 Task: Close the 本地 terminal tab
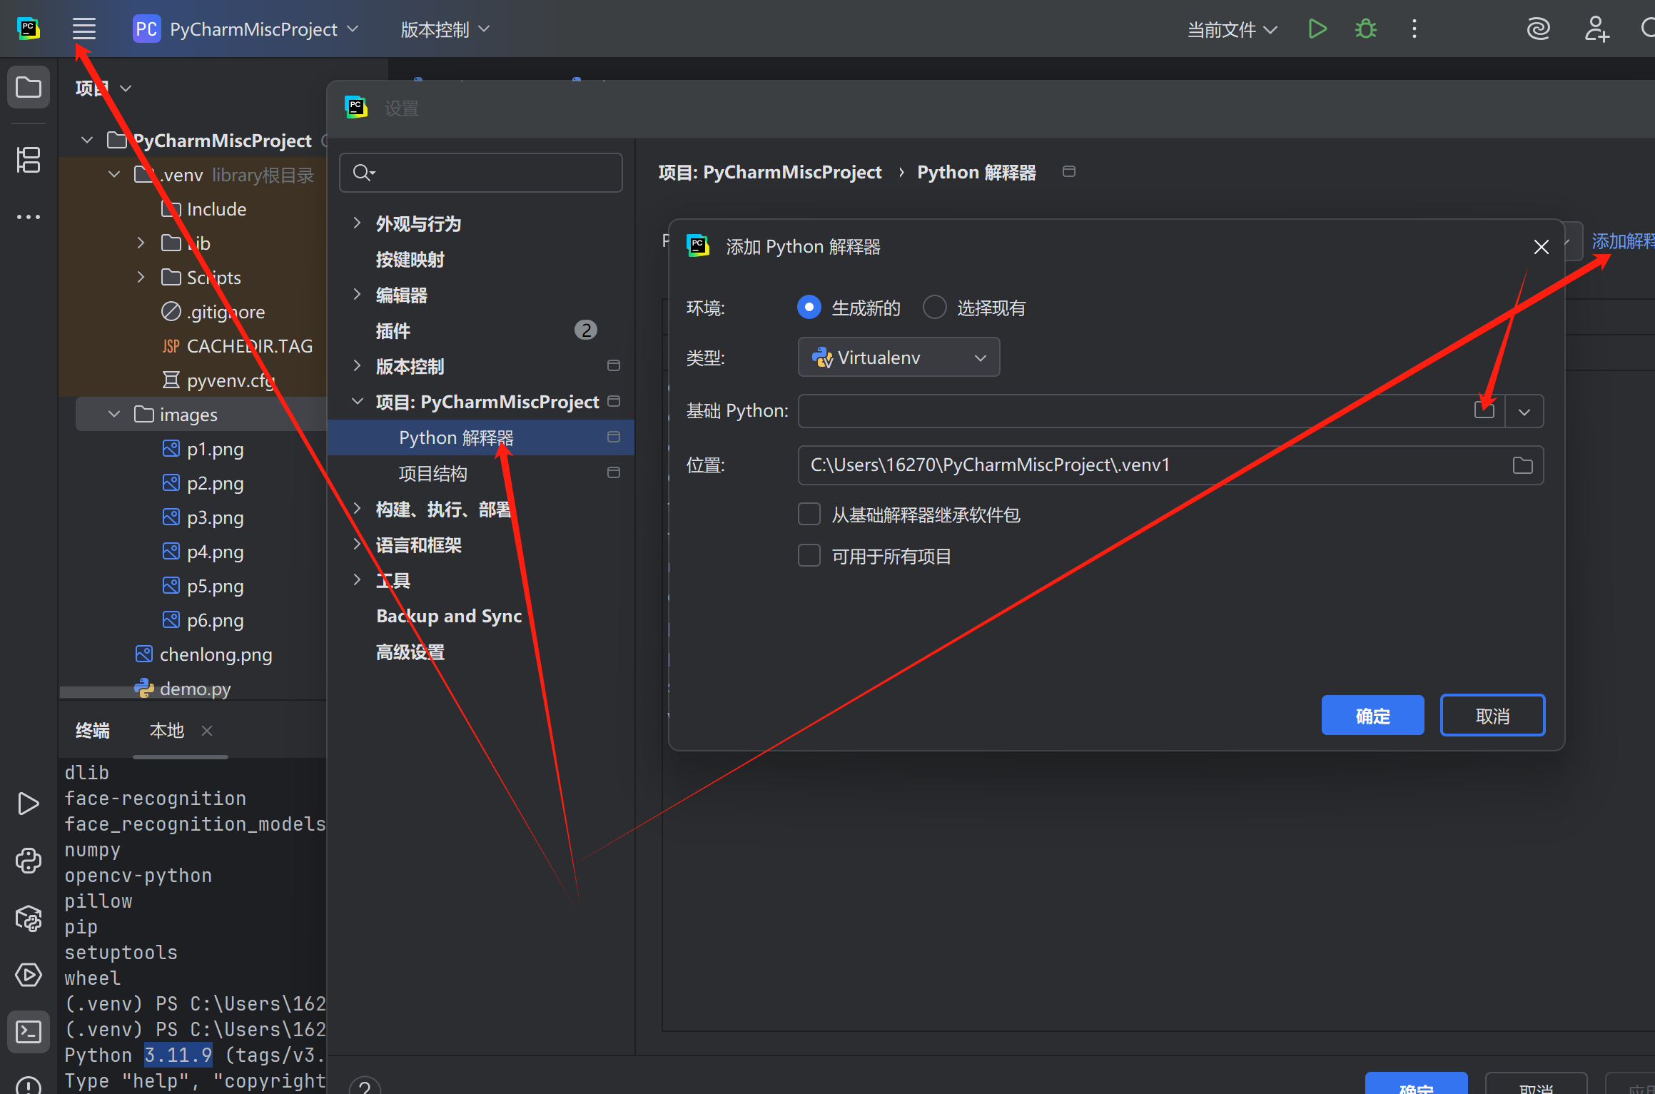click(207, 730)
